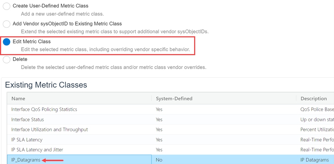The width and height of the screenshot is (334, 164).
Task: Click Add Vendor sysObjectID to Existing label
Action: coord(67,23)
